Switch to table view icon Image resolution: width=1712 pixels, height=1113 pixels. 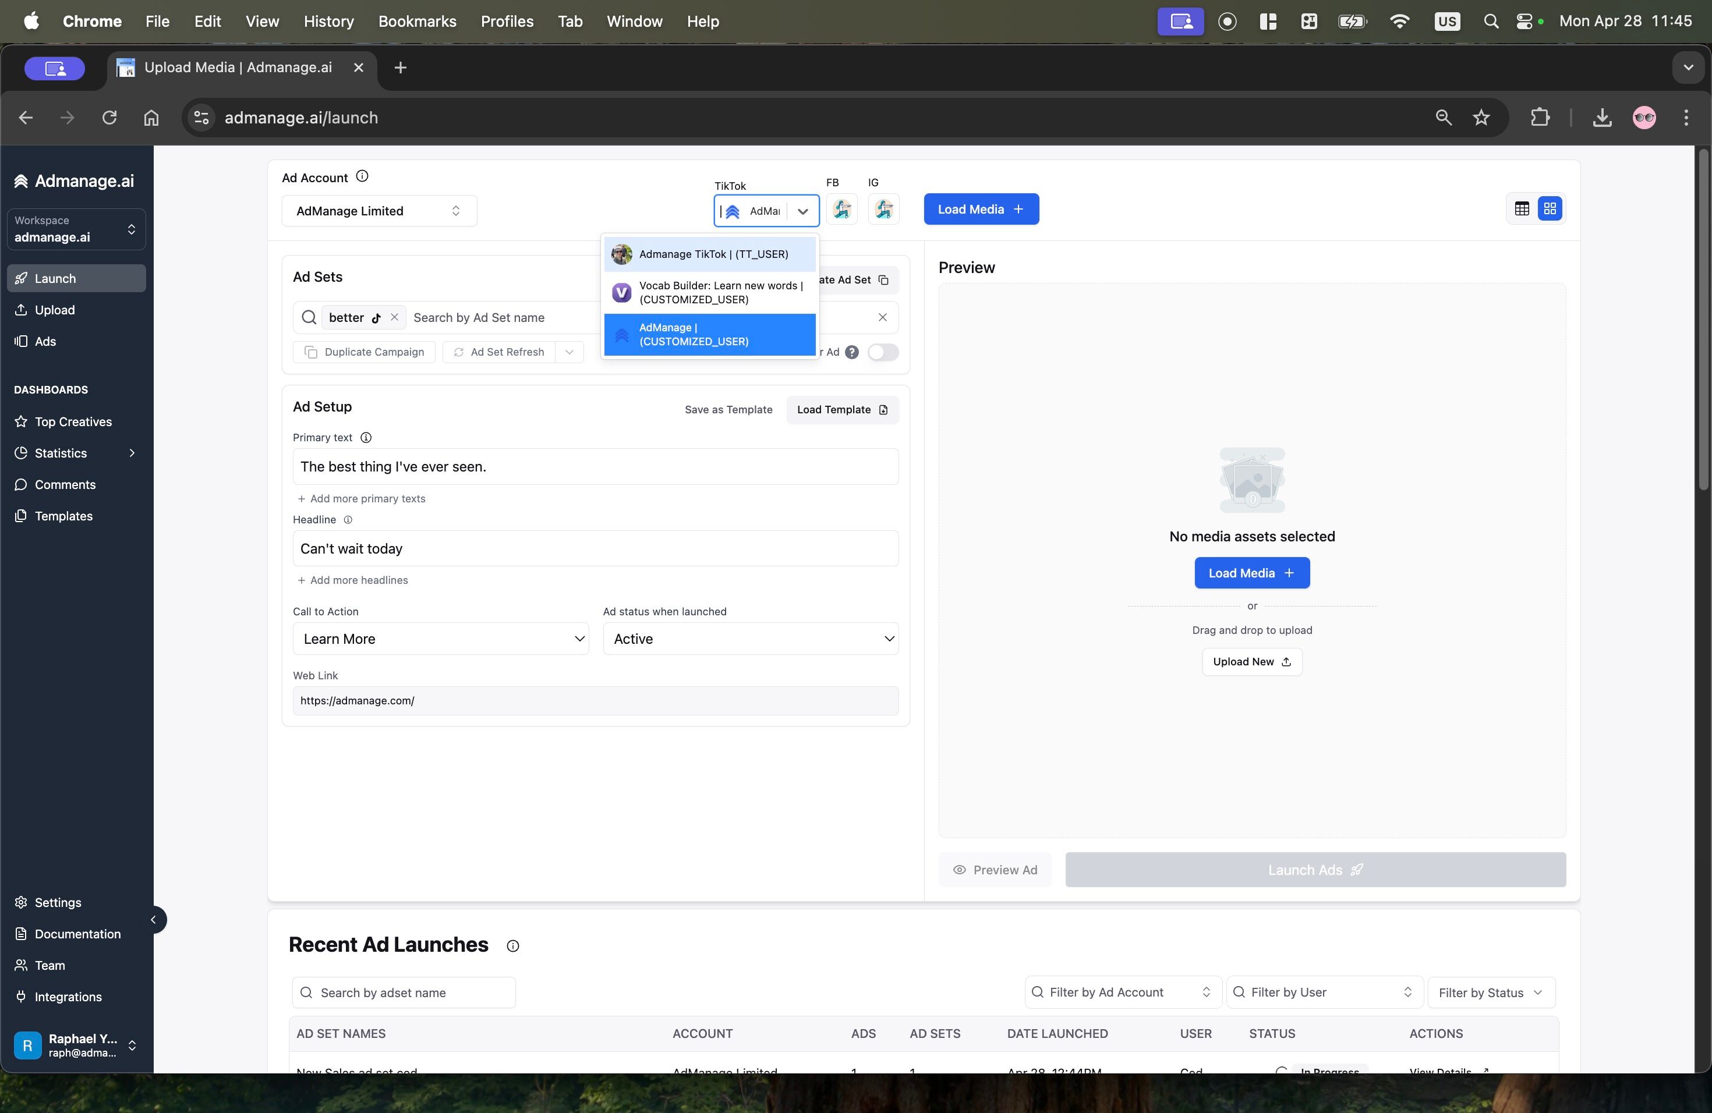coord(1522,209)
